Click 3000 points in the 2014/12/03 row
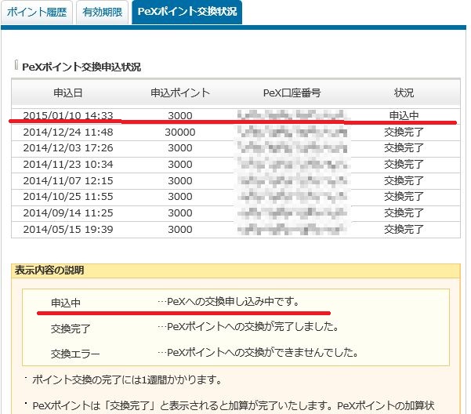Screen dimensions: 471x414 click(180, 148)
